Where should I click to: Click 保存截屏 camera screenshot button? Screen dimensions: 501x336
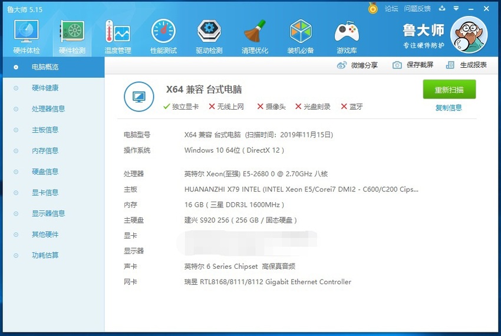click(413, 65)
